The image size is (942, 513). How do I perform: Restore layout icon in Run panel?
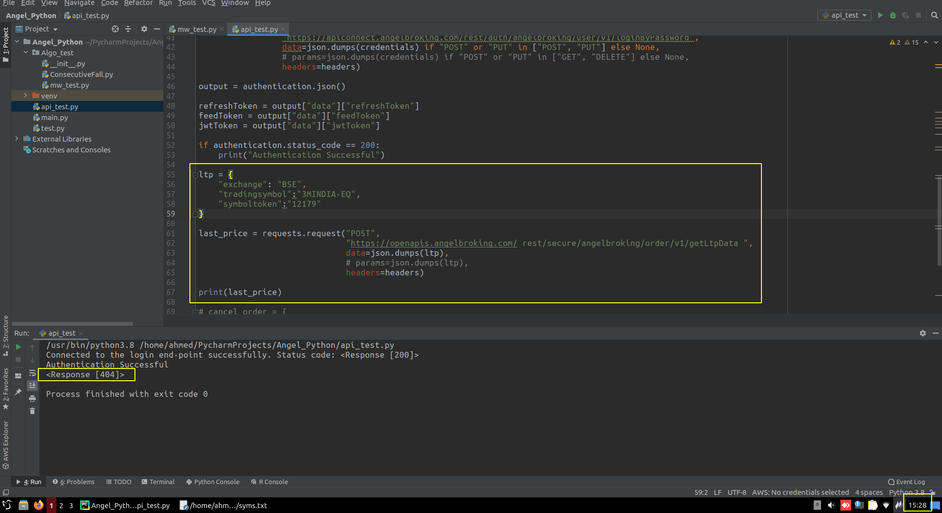pos(18,376)
